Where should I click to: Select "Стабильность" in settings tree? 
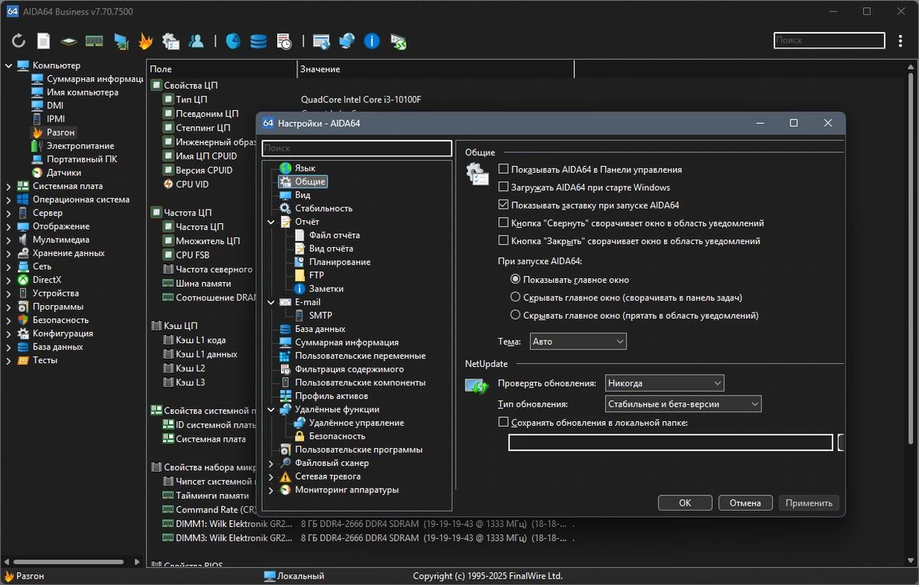point(323,208)
